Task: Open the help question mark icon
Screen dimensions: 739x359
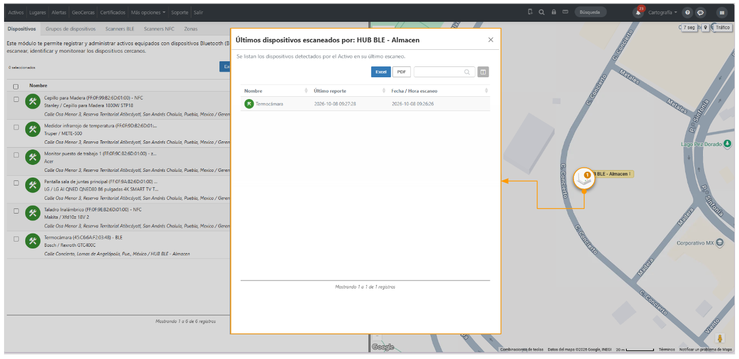Action: point(687,12)
